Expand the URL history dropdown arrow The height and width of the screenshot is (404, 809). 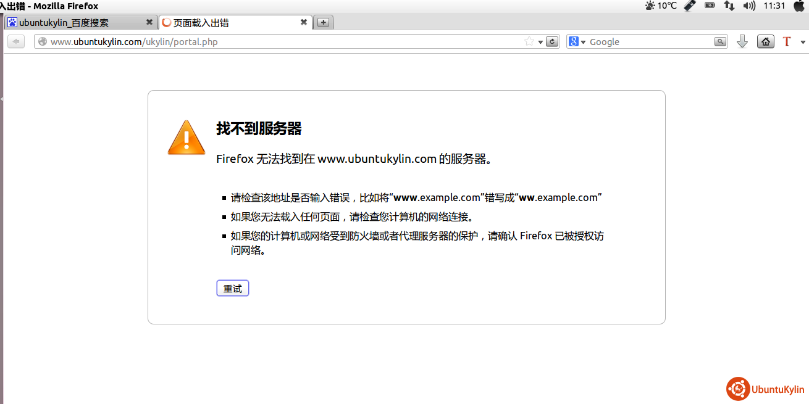click(540, 43)
